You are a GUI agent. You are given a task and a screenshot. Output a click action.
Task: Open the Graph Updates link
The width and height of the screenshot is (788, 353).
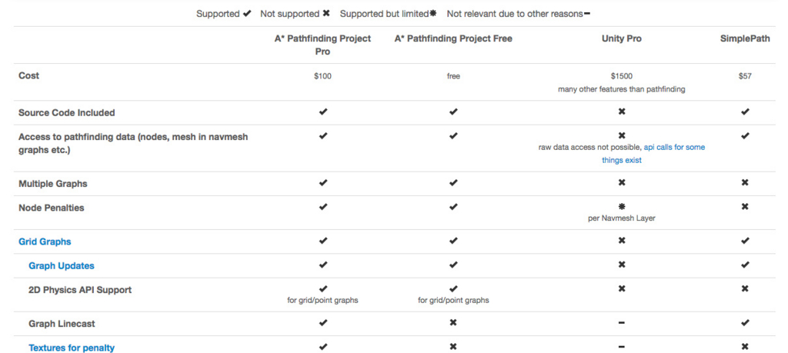click(x=62, y=265)
